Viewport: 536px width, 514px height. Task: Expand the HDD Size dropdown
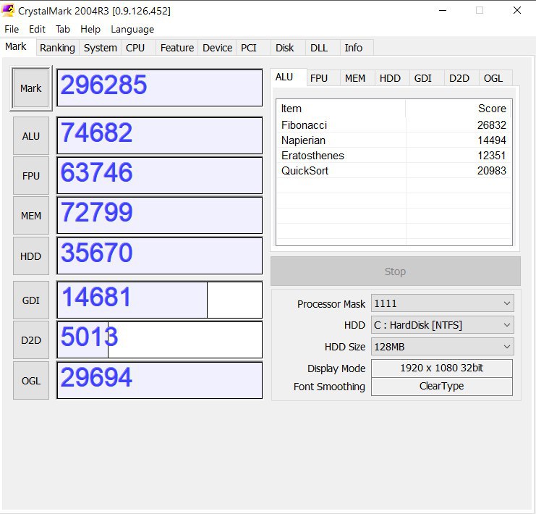[442, 347]
